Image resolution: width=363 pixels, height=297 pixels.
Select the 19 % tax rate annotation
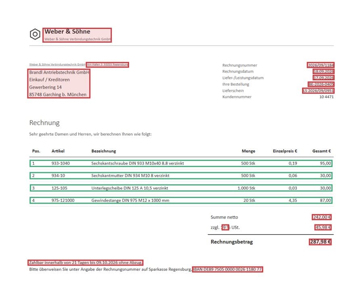(225, 227)
